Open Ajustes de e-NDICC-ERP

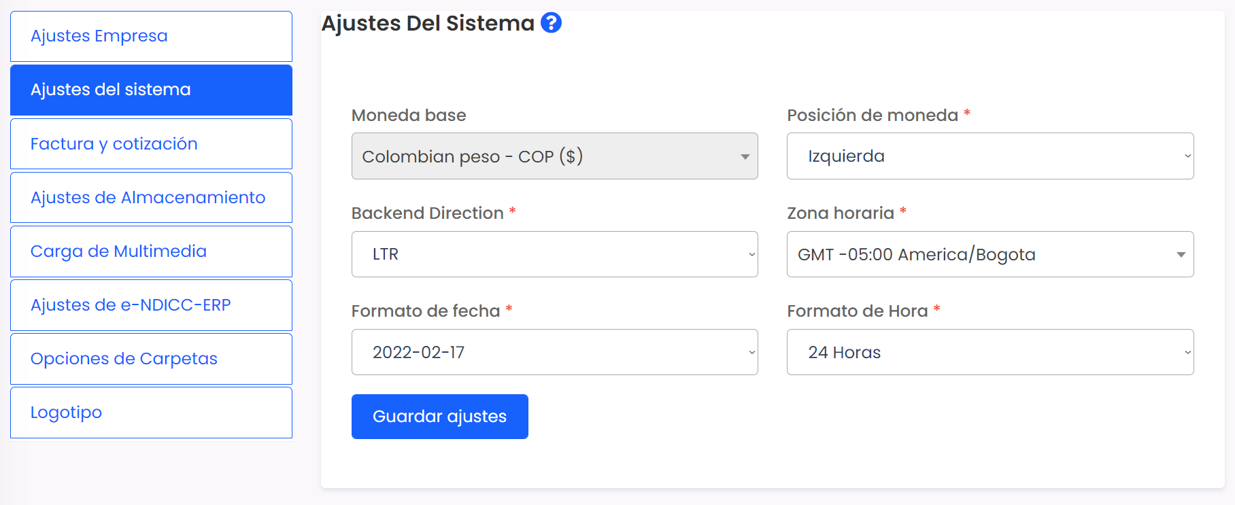[151, 305]
